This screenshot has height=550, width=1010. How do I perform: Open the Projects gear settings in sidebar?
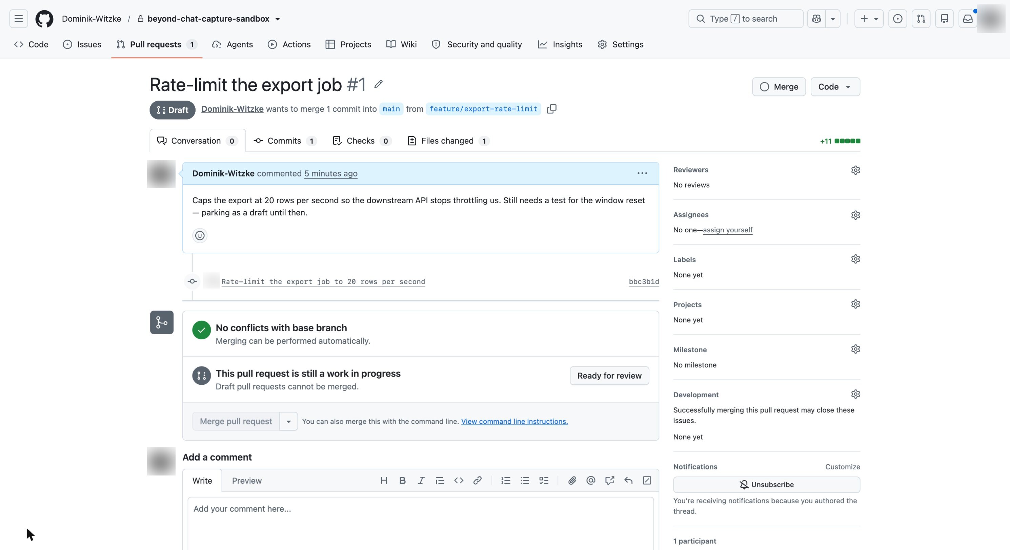(855, 304)
